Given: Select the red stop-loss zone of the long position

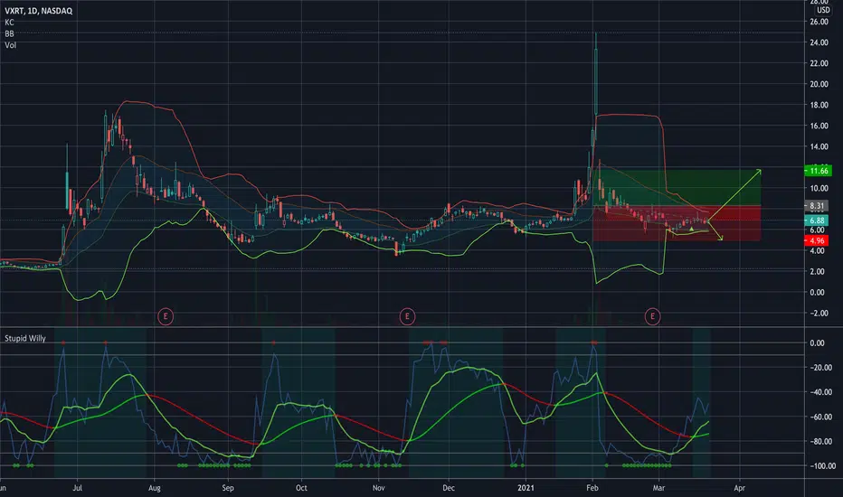Looking at the screenshot, I should (x=677, y=223).
